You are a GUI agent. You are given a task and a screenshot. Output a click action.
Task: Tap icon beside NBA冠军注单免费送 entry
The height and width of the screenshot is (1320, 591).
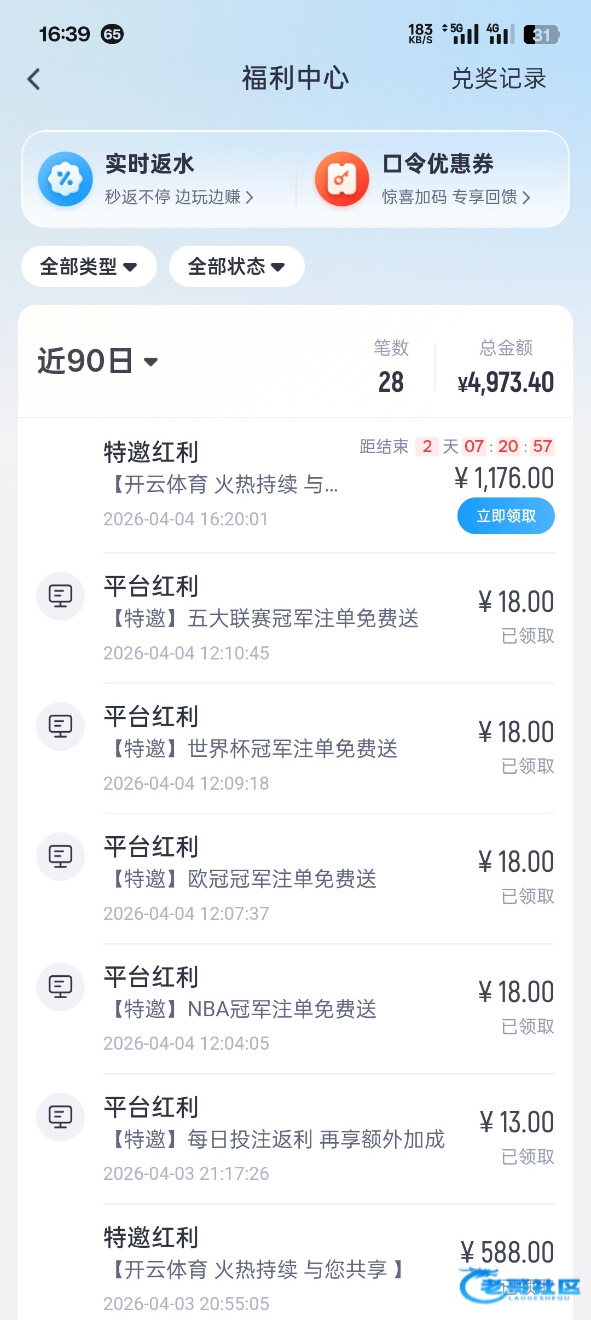[60, 987]
